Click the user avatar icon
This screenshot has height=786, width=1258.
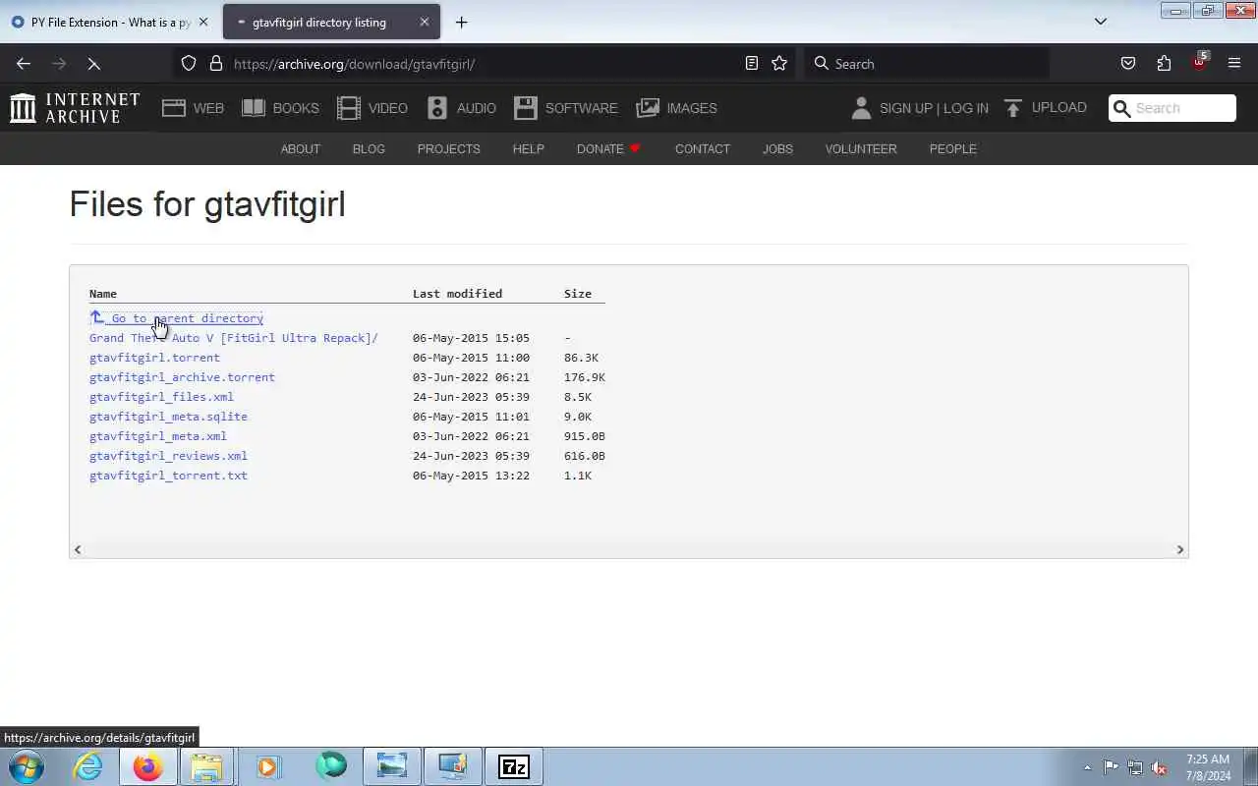point(861,108)
